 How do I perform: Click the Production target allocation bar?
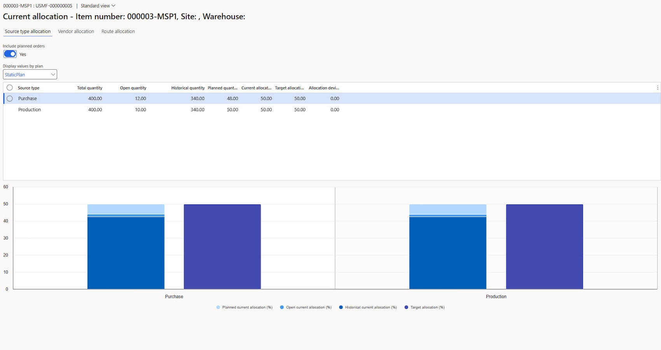(544, 247)
